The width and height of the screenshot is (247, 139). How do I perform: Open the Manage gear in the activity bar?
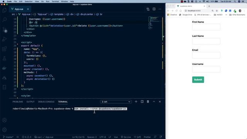pos(4,130)
